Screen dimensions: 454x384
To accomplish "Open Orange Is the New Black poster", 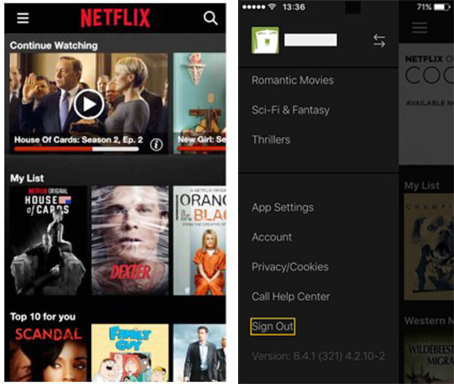I will click(x=199, y=240).
